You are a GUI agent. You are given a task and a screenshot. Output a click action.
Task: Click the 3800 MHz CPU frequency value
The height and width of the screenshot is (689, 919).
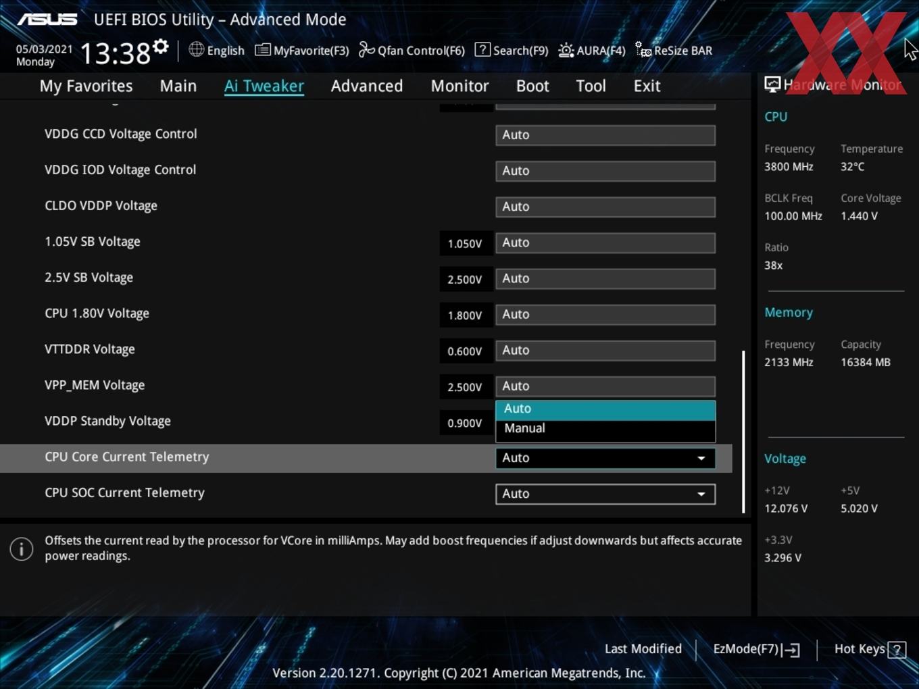click(789, 167)
